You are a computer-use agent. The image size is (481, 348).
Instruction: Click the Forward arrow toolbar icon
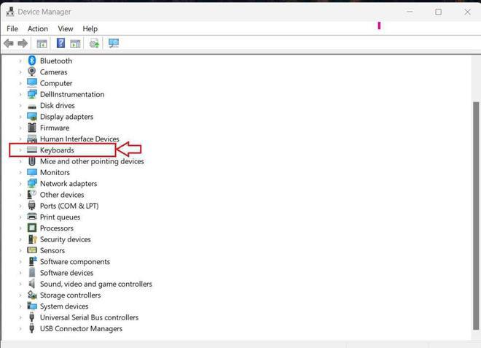(23, 43)
